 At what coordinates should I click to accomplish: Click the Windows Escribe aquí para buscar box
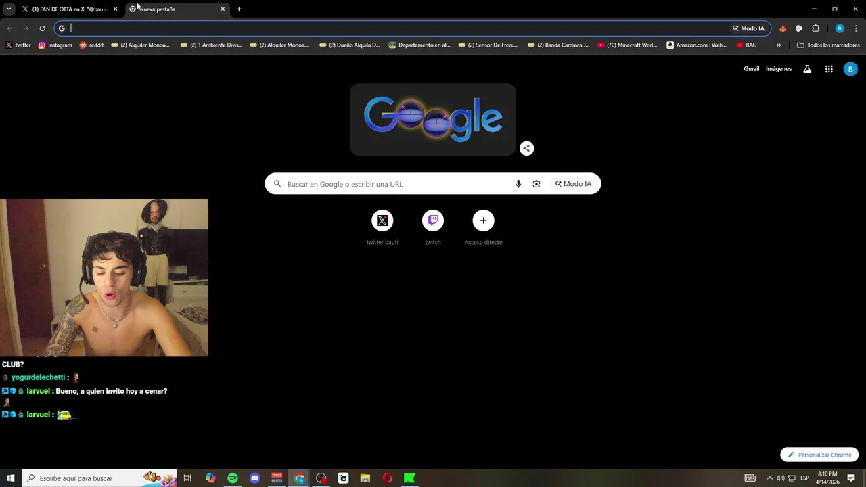99,478
